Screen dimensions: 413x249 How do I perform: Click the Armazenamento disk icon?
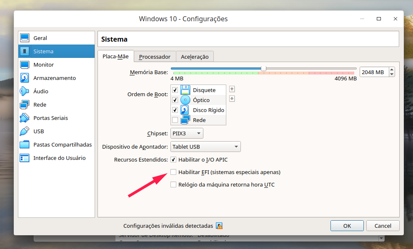[x=25, y=78]
